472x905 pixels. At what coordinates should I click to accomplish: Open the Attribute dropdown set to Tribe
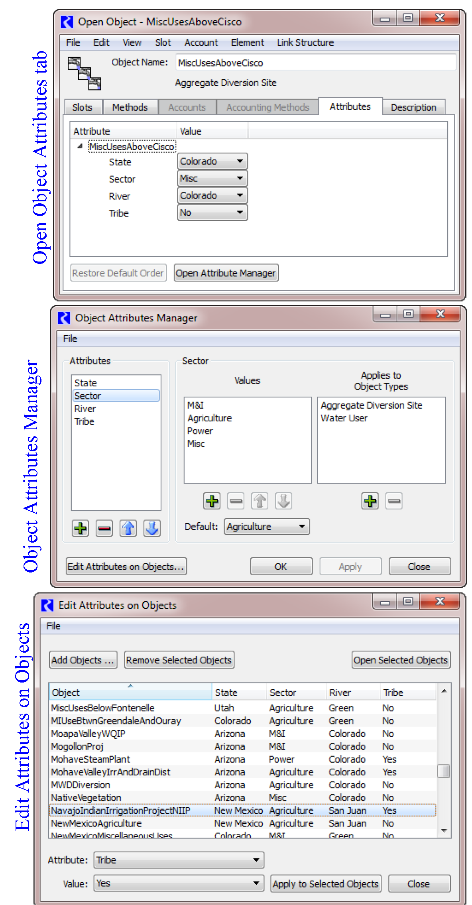click(x=179, y=860)
